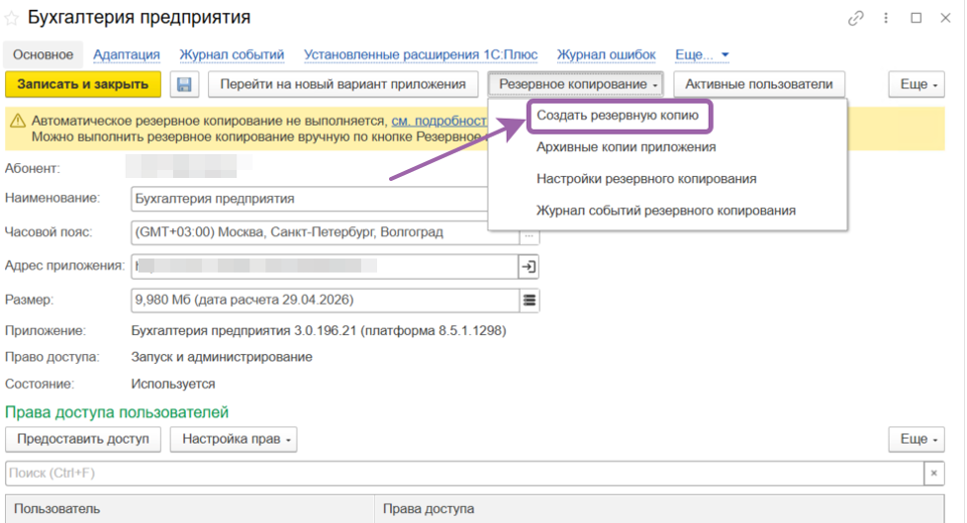The width and height of the screenshot is (967, 523).
Task: Click the Часовой пояс field
Action: pyautogui.click(x=325, y=233)
